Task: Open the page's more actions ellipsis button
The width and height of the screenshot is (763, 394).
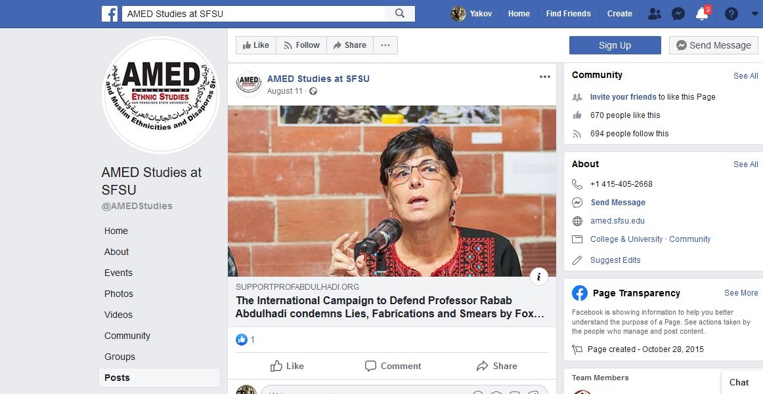Action: [385, 45]
